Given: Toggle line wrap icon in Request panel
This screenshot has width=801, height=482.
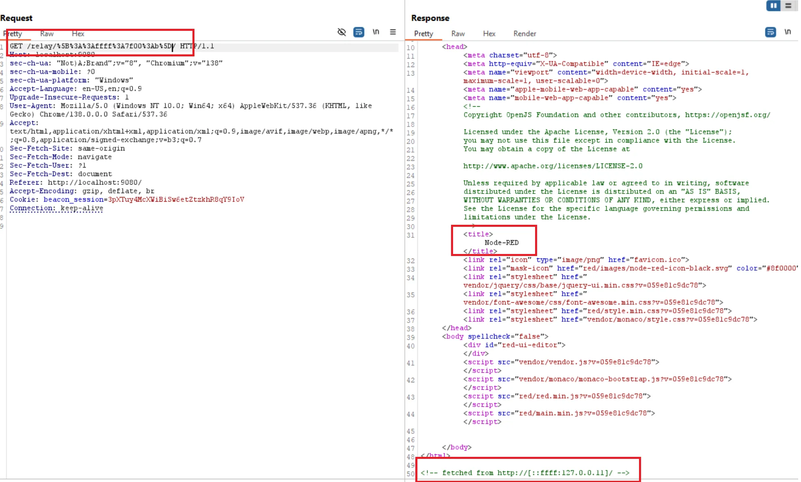Looking at the screenshot, I should click(x=359, y=32).
